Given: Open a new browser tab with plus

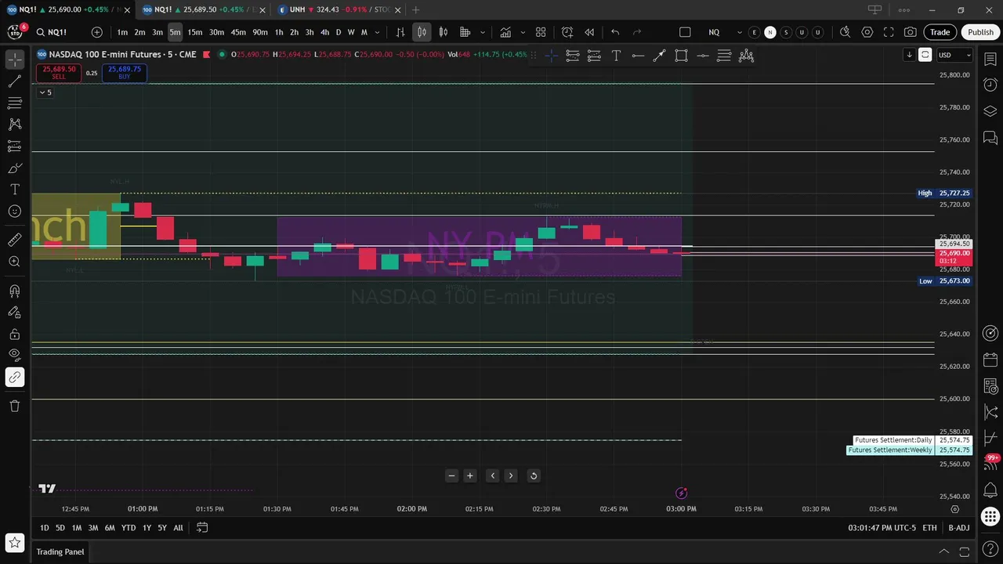Looking at the screenshot, I should 416,9.
